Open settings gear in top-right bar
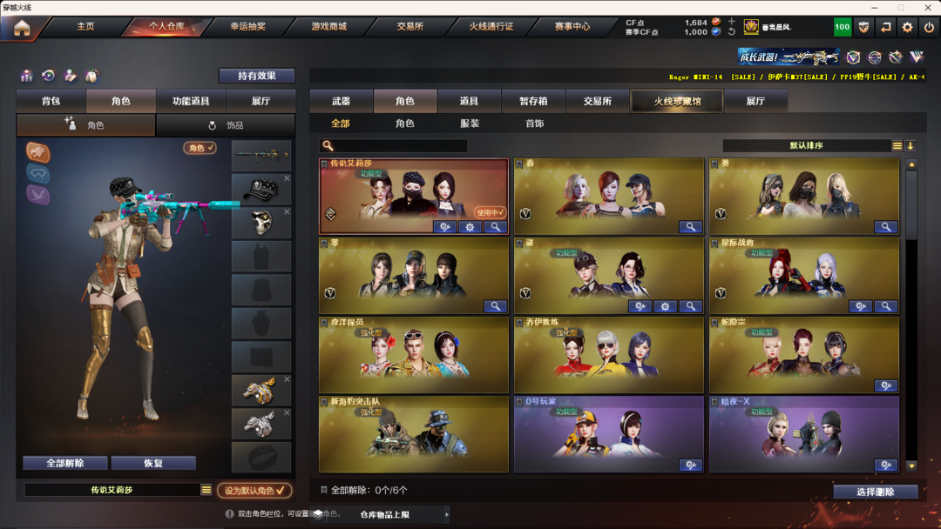This screenshot has width=941, height=529. click(907, 27)
